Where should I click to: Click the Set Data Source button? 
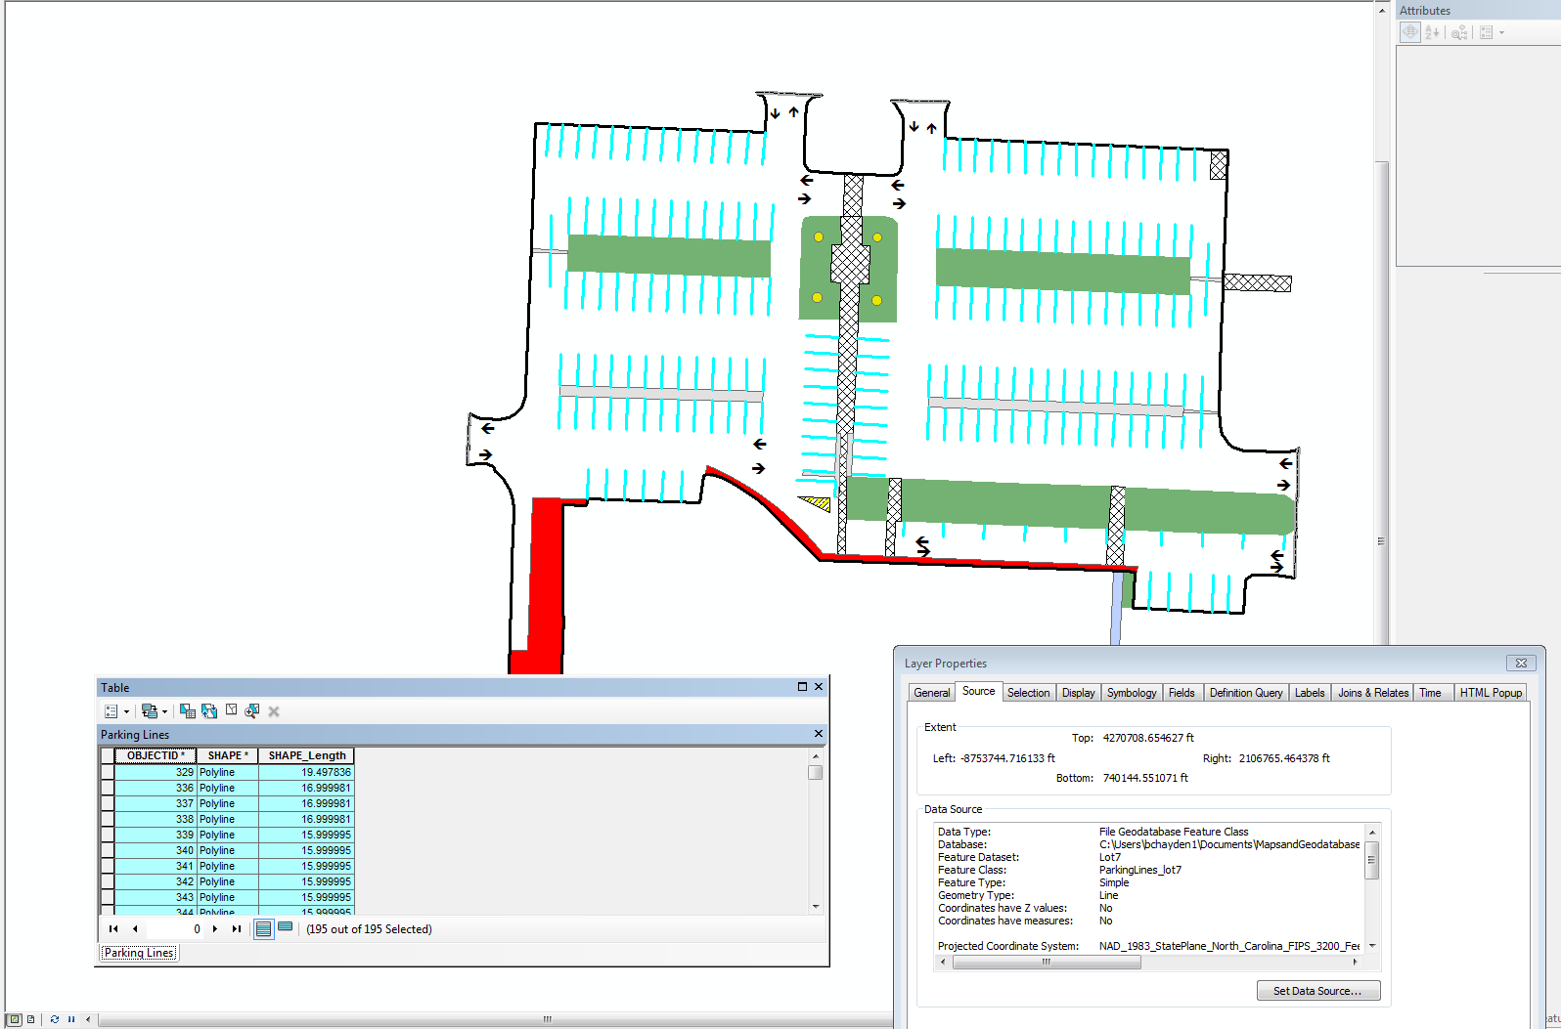(x=1317, y=991)
